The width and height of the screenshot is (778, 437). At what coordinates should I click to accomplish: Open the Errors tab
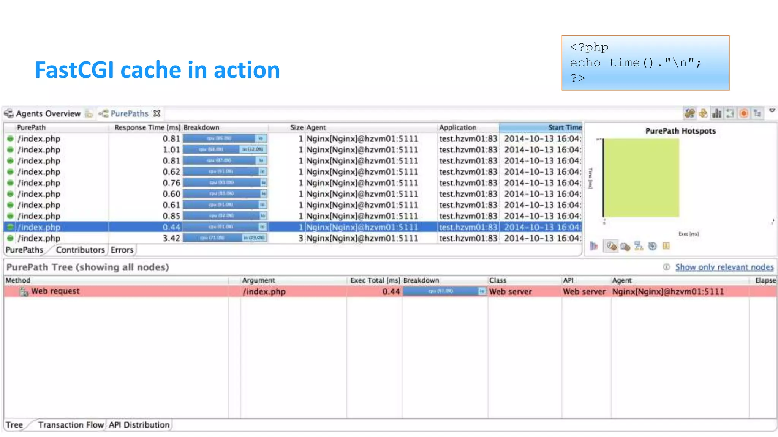tap(122, 250)
